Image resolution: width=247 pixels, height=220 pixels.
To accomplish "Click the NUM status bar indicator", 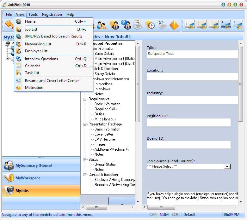I will [164, 215].
